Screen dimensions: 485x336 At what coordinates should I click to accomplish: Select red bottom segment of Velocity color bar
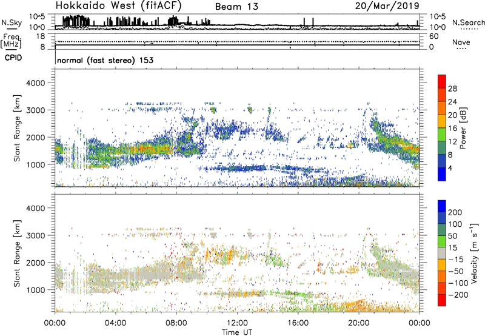coord(442,300)
